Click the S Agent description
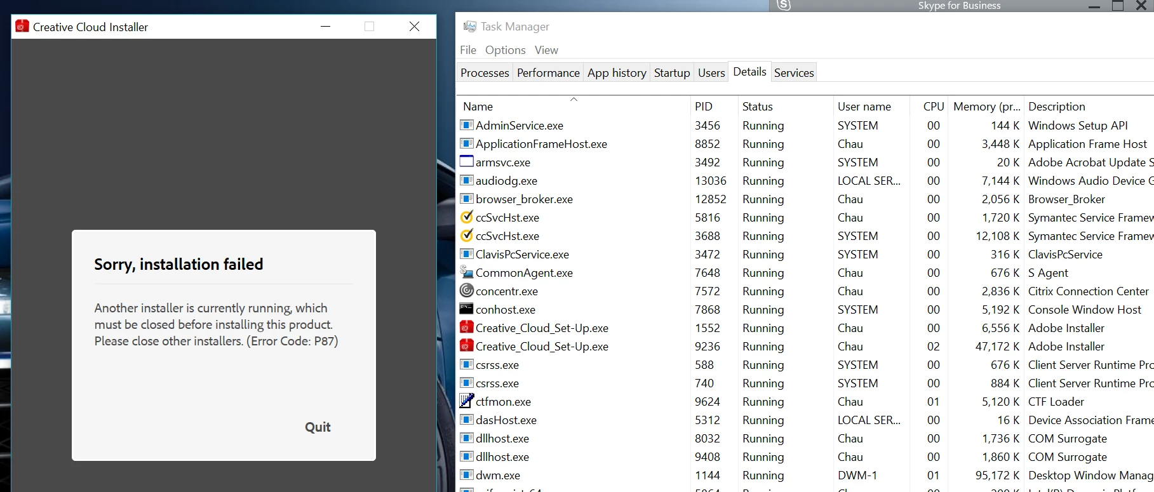 (x=1048, y=272)
